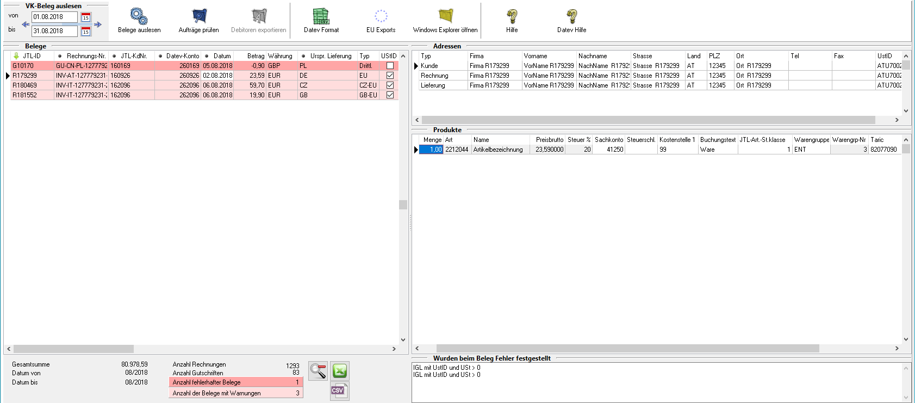The width and height of the screenshot is (915, 403).
Task: Open the calendar picker for the von date
Action: coord(86,17)
